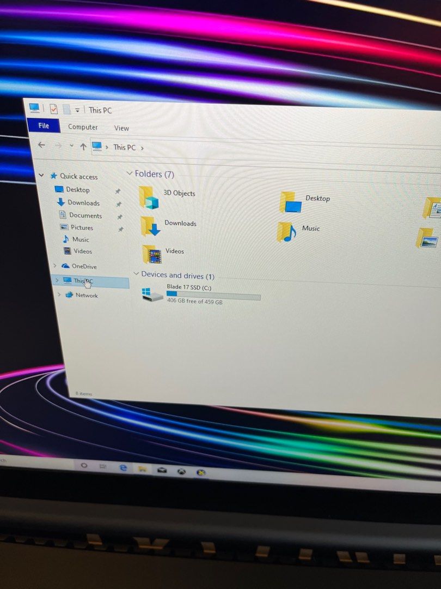Select OneDrive in the navigation pane
Viewport: 441px width, 589px height.
(84, 266)
